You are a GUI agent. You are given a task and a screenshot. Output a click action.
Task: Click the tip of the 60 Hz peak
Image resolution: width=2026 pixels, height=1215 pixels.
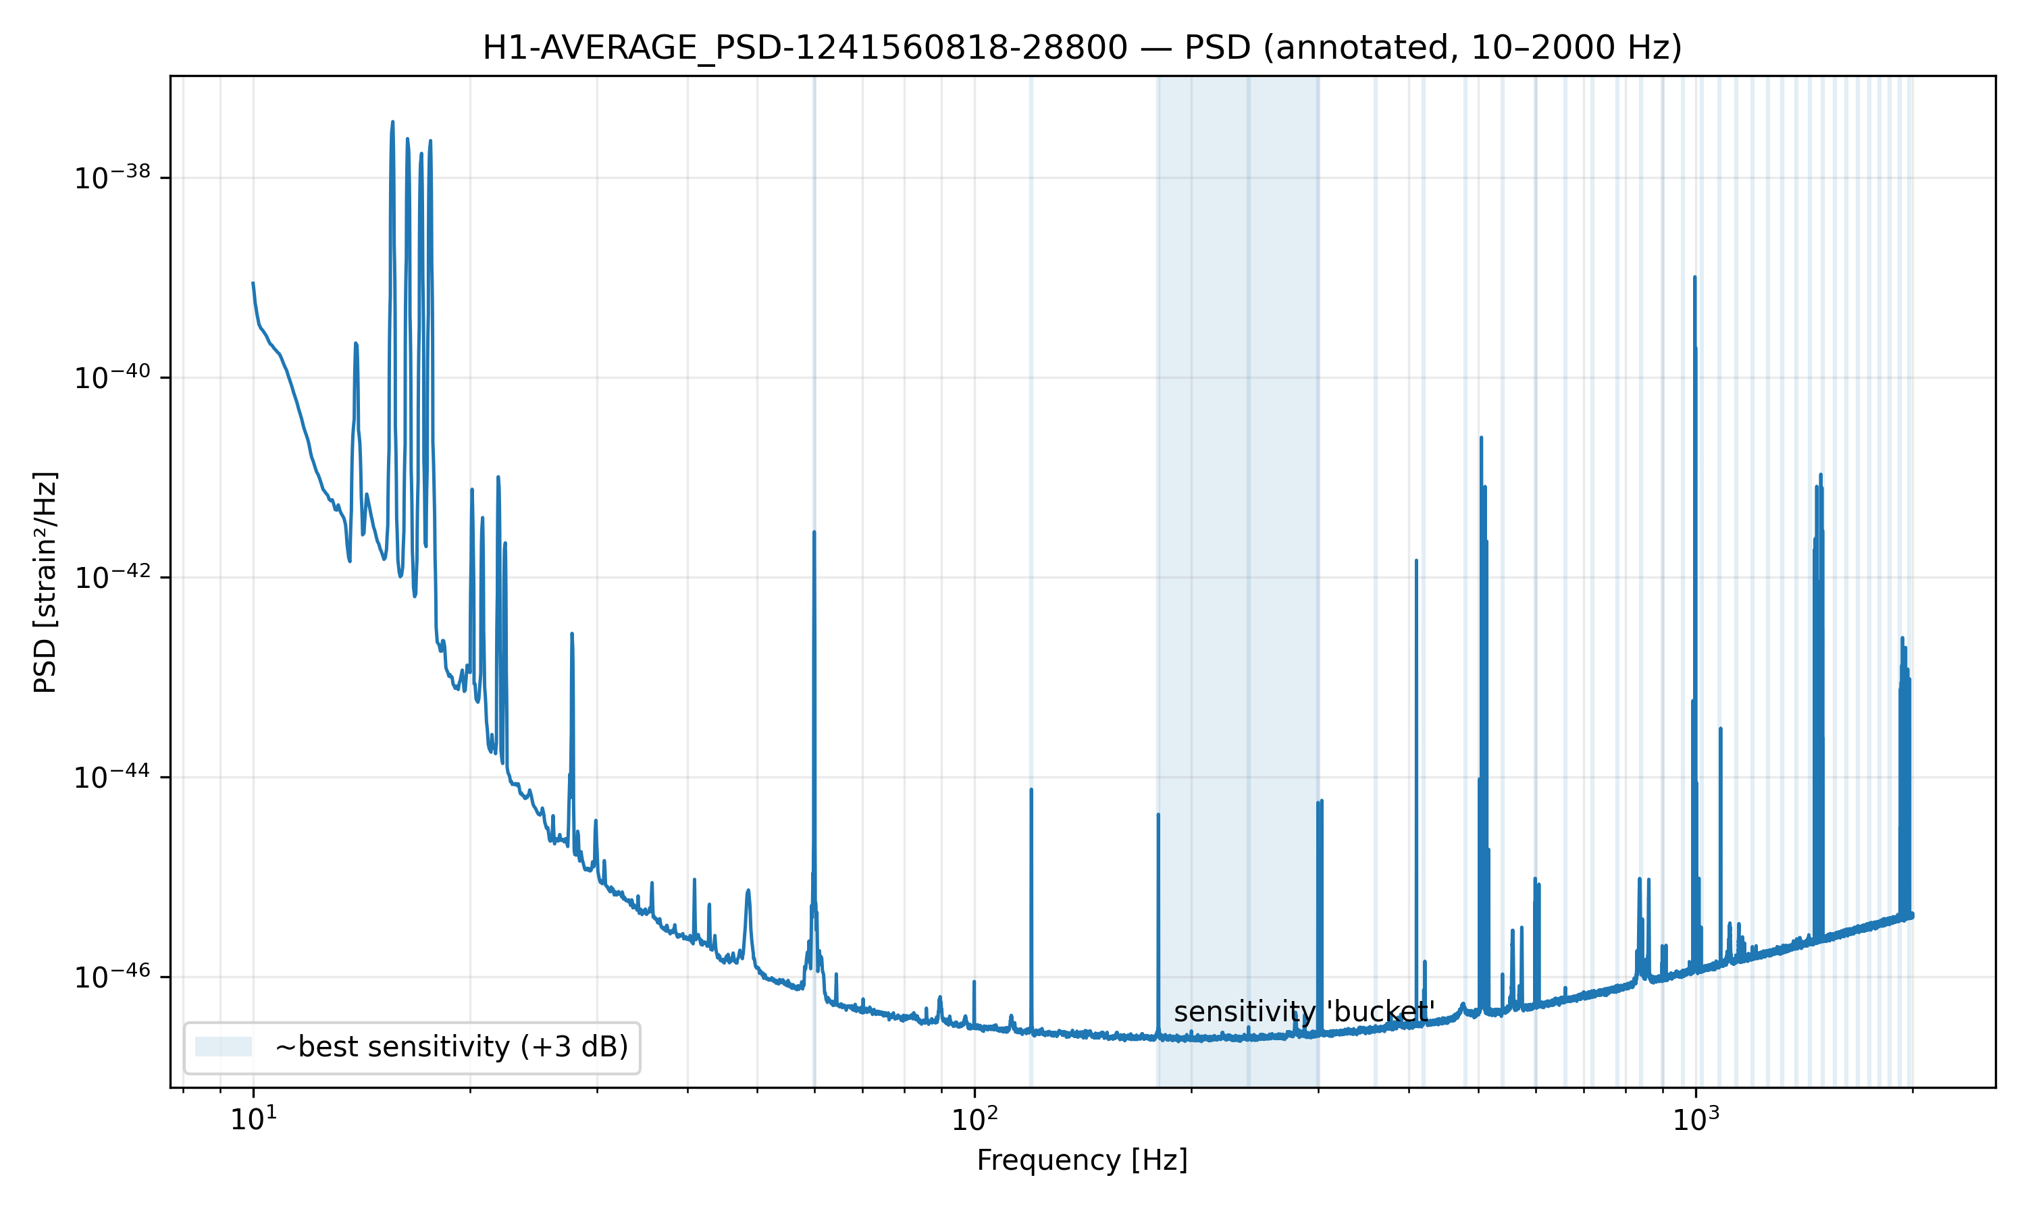point(814,532)
